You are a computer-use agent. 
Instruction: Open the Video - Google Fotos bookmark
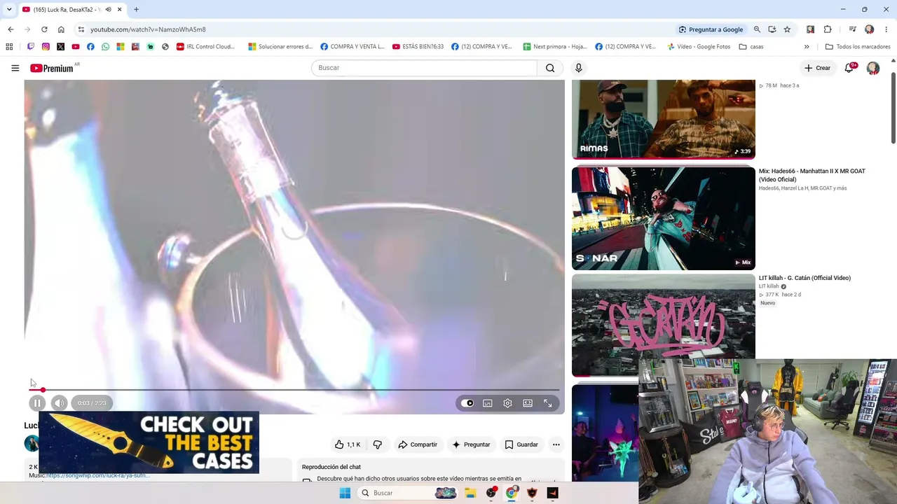(698, 47)
